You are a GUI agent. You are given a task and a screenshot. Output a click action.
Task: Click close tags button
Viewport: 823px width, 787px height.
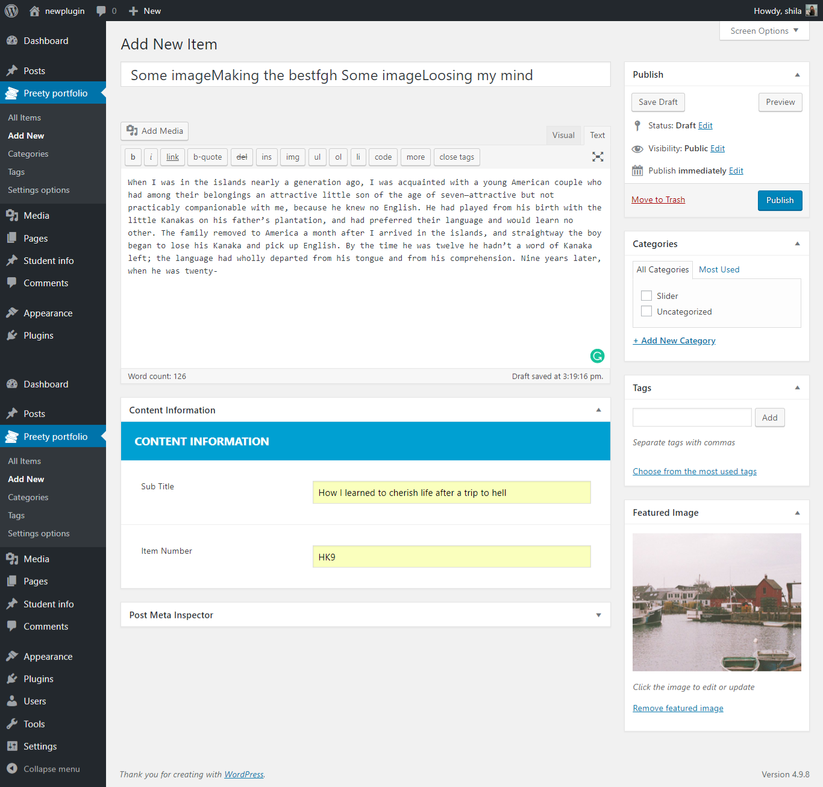[x=457, y=157]
